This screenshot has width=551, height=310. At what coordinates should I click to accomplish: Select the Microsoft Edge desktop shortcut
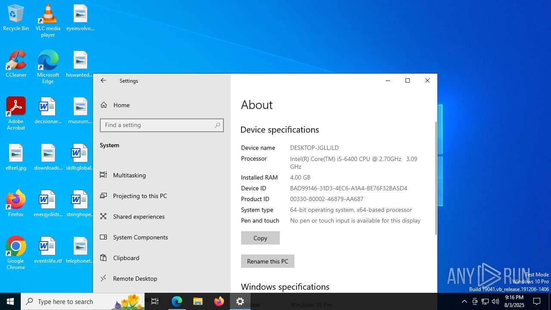[48, 67]
